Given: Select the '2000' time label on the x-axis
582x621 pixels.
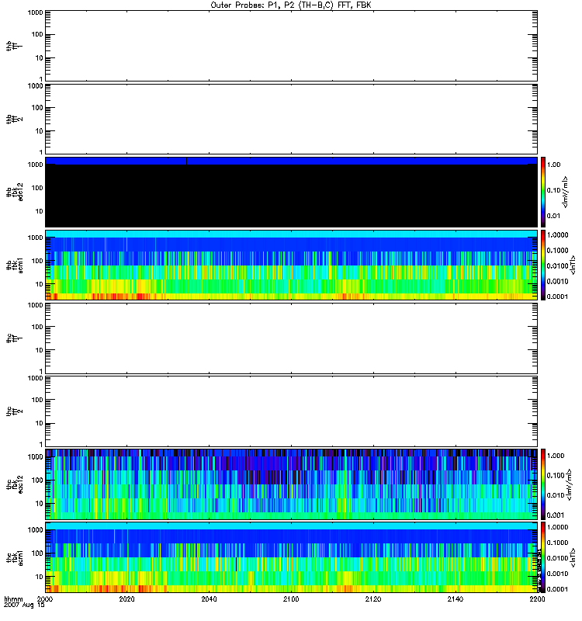Looking at the screenshot, I should click(45, 598).
